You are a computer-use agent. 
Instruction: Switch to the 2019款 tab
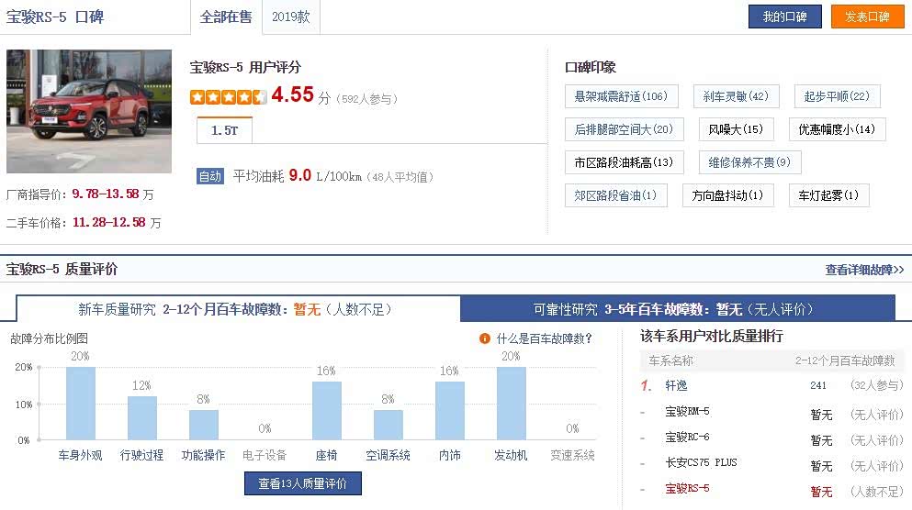pos(291,17)
